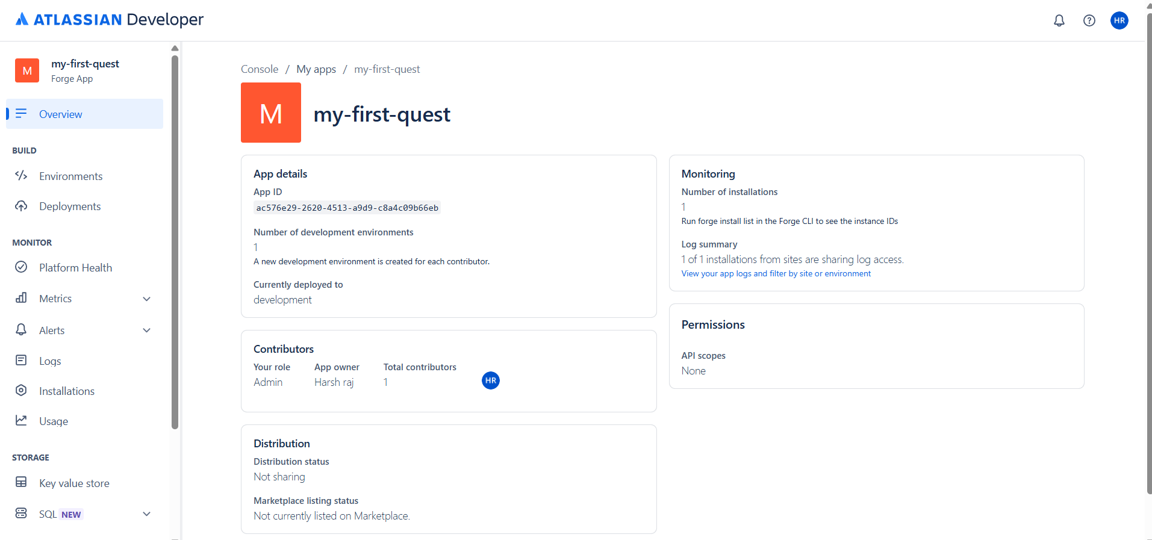Click the my-first-quest breadcrumb
This screenshot has height=540, width=1152.
pos(387,69)
